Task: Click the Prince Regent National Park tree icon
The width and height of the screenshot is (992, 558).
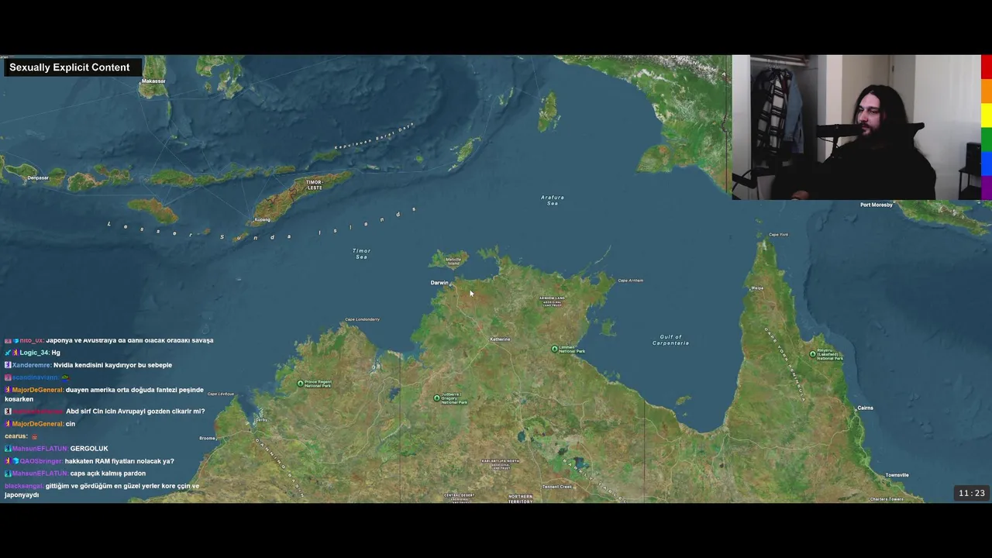Action: (x=301, y=383)
